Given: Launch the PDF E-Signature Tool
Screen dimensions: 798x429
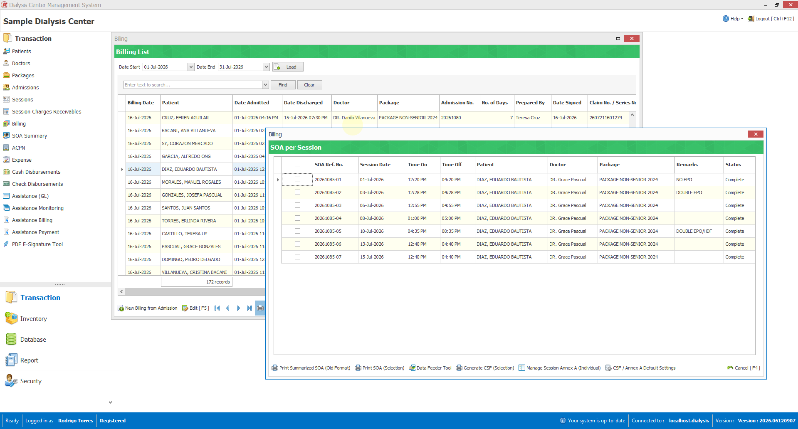Looking at the screenshot, I should [37, 244].
